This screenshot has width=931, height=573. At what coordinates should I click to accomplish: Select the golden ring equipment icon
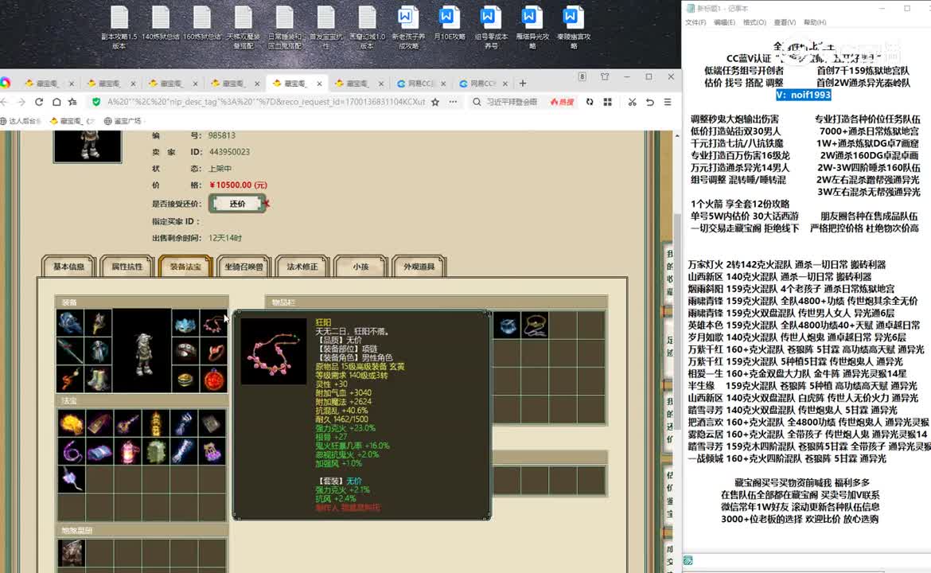coord(185,379)
